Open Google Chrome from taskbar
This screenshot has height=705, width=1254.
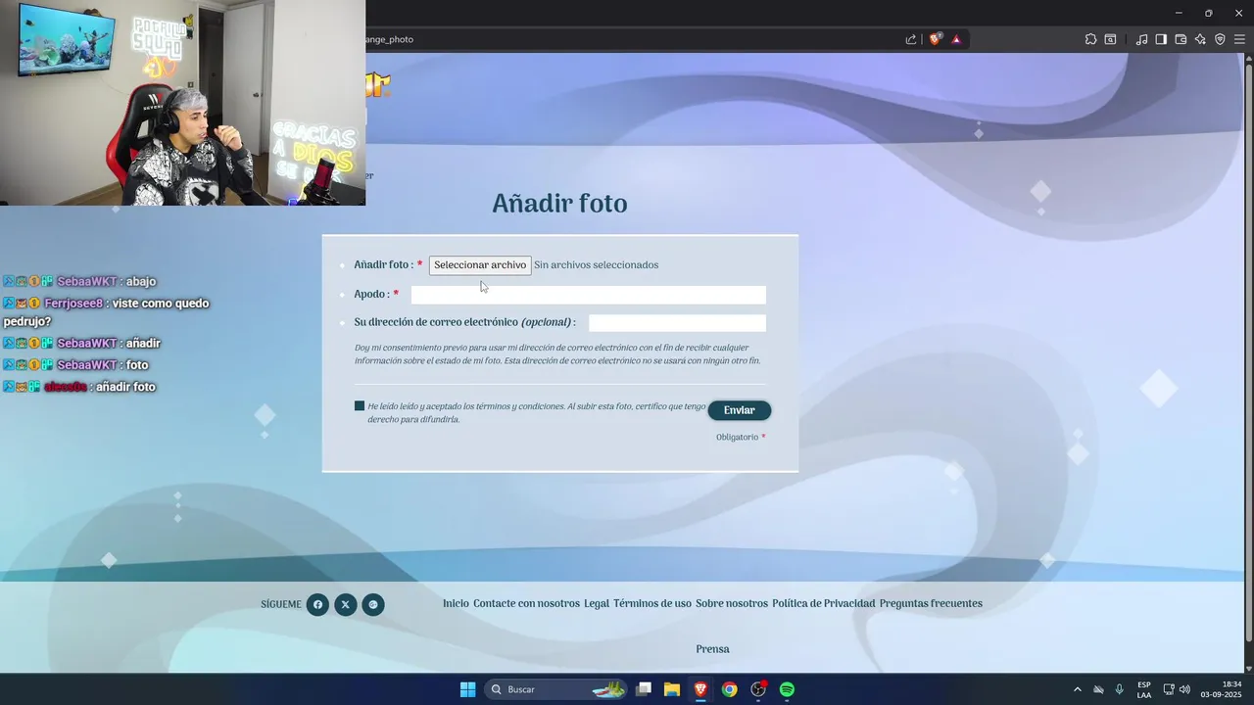click(729, 689)
